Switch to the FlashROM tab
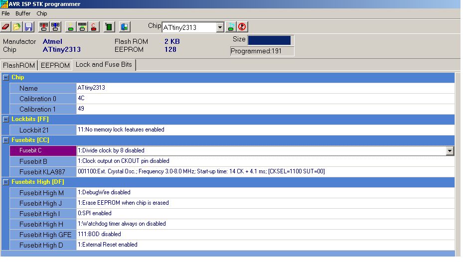The height and width of the screenshot is (262, 466). [19, 65]
